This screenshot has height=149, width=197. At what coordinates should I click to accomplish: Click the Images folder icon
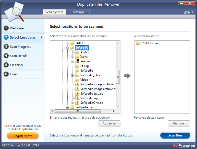[77, 61]
